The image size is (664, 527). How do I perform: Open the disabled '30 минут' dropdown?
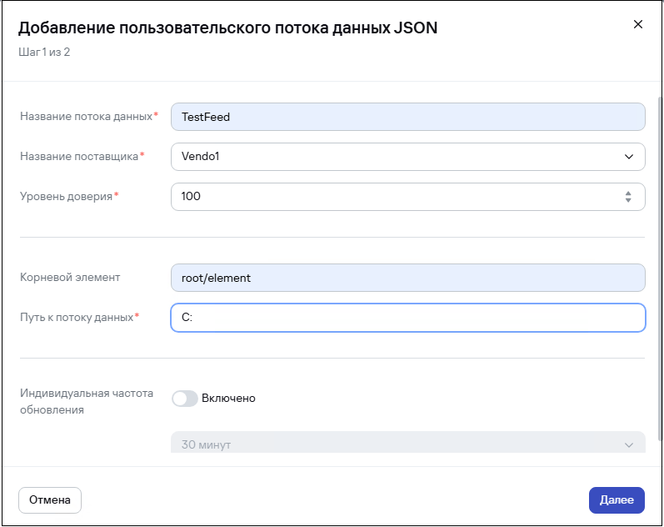pyautogui.click(x=407, y=442)
